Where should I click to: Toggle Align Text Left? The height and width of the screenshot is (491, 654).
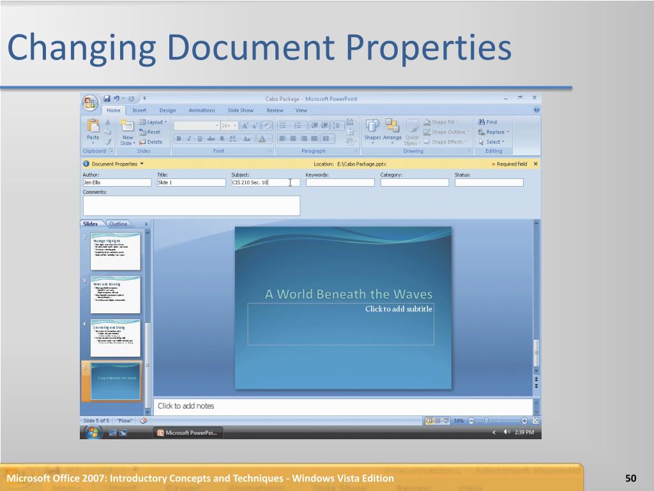[x=282, y=139]
